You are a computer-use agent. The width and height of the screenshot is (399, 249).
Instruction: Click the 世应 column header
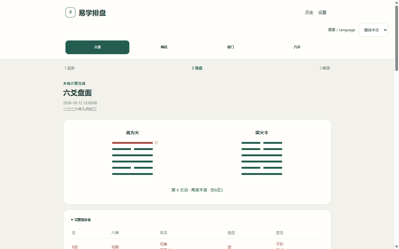[231, 233]
